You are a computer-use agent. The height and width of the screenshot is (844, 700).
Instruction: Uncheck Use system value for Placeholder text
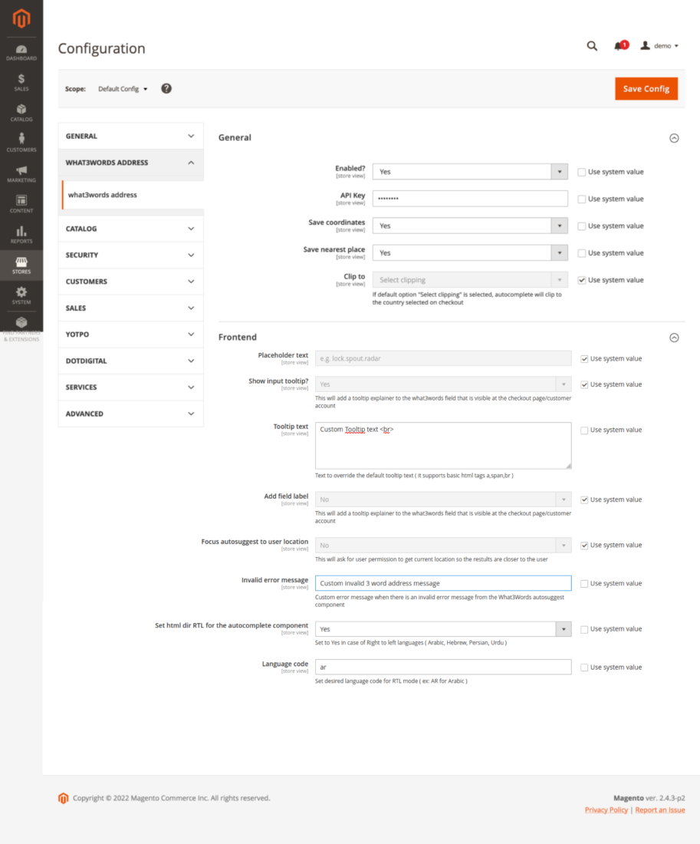tap(584, 359)
